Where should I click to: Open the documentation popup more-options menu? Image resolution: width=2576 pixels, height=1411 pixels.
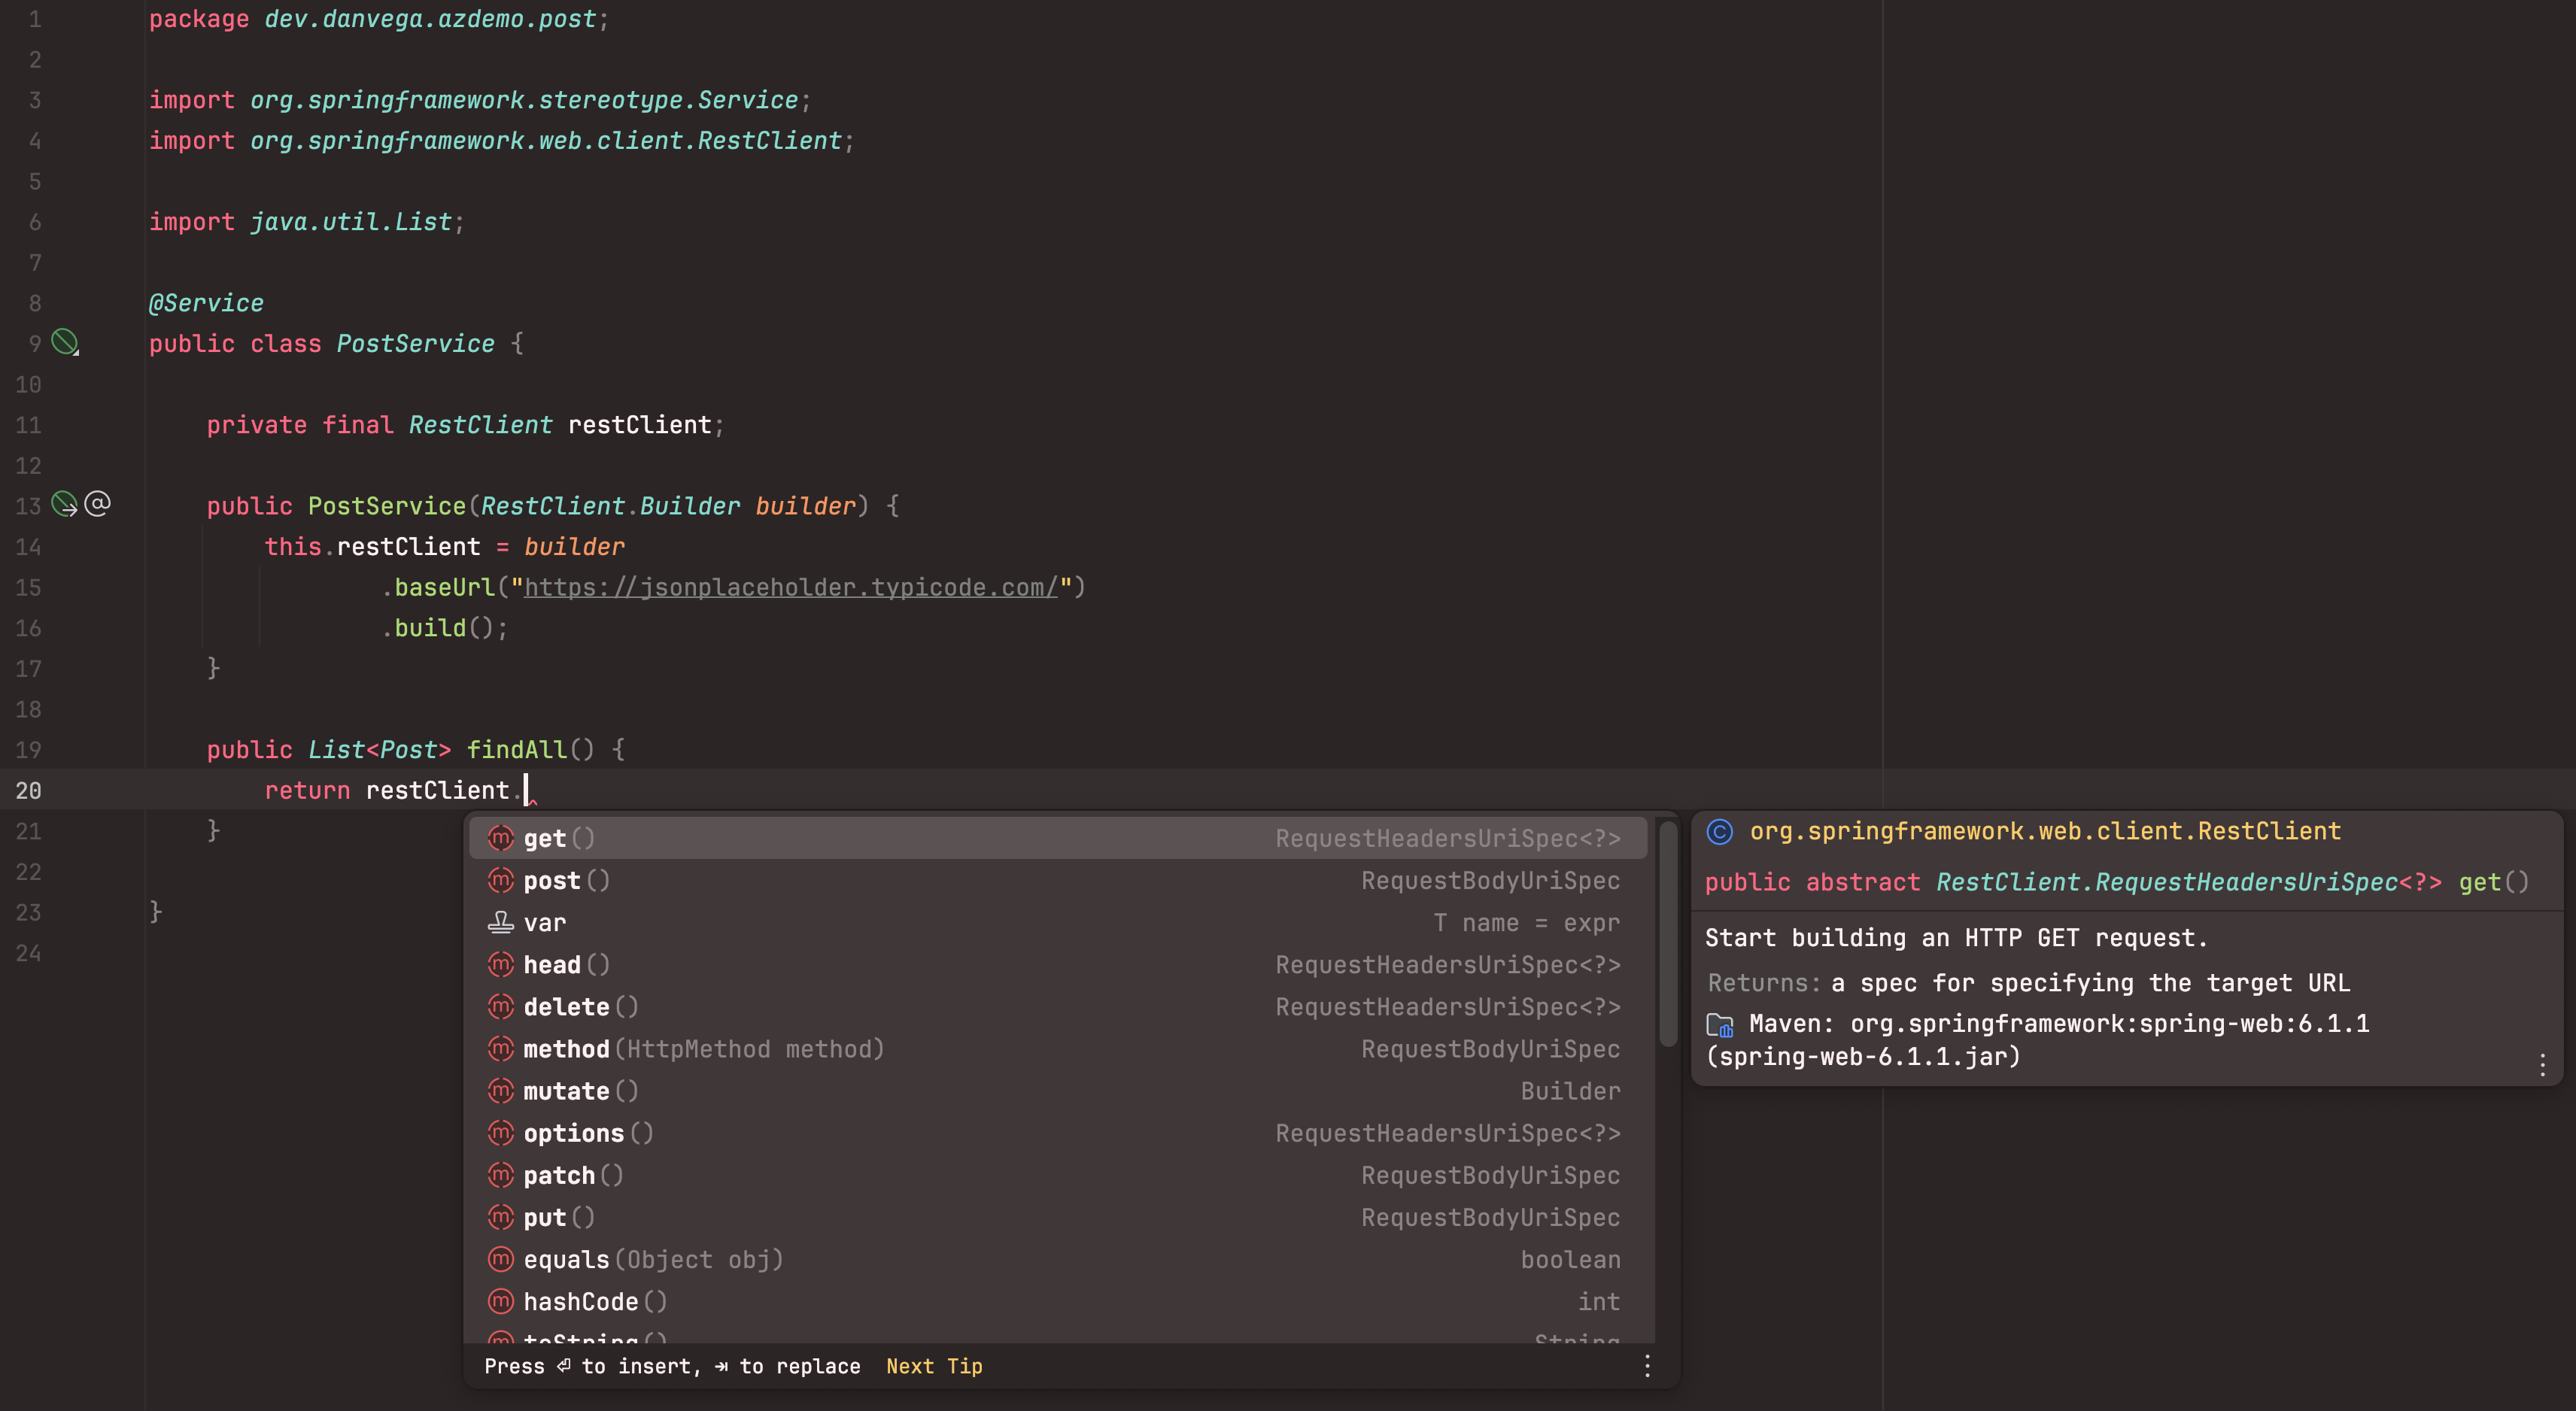2542,1064
